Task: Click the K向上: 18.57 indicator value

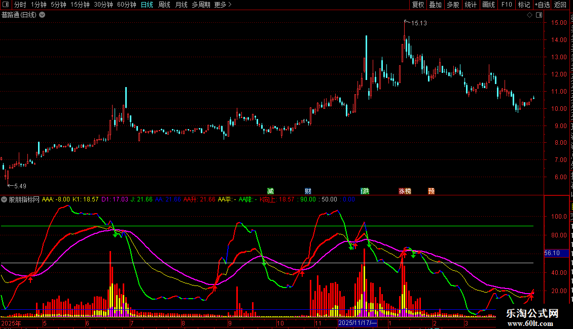Action: [277, 199]
